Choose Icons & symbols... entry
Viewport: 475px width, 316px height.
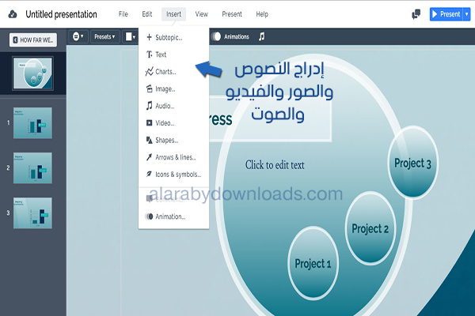tap(173, 175)
